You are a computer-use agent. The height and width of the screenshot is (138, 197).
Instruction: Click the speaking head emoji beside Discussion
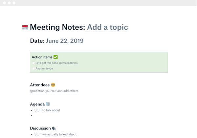(54, 128)
